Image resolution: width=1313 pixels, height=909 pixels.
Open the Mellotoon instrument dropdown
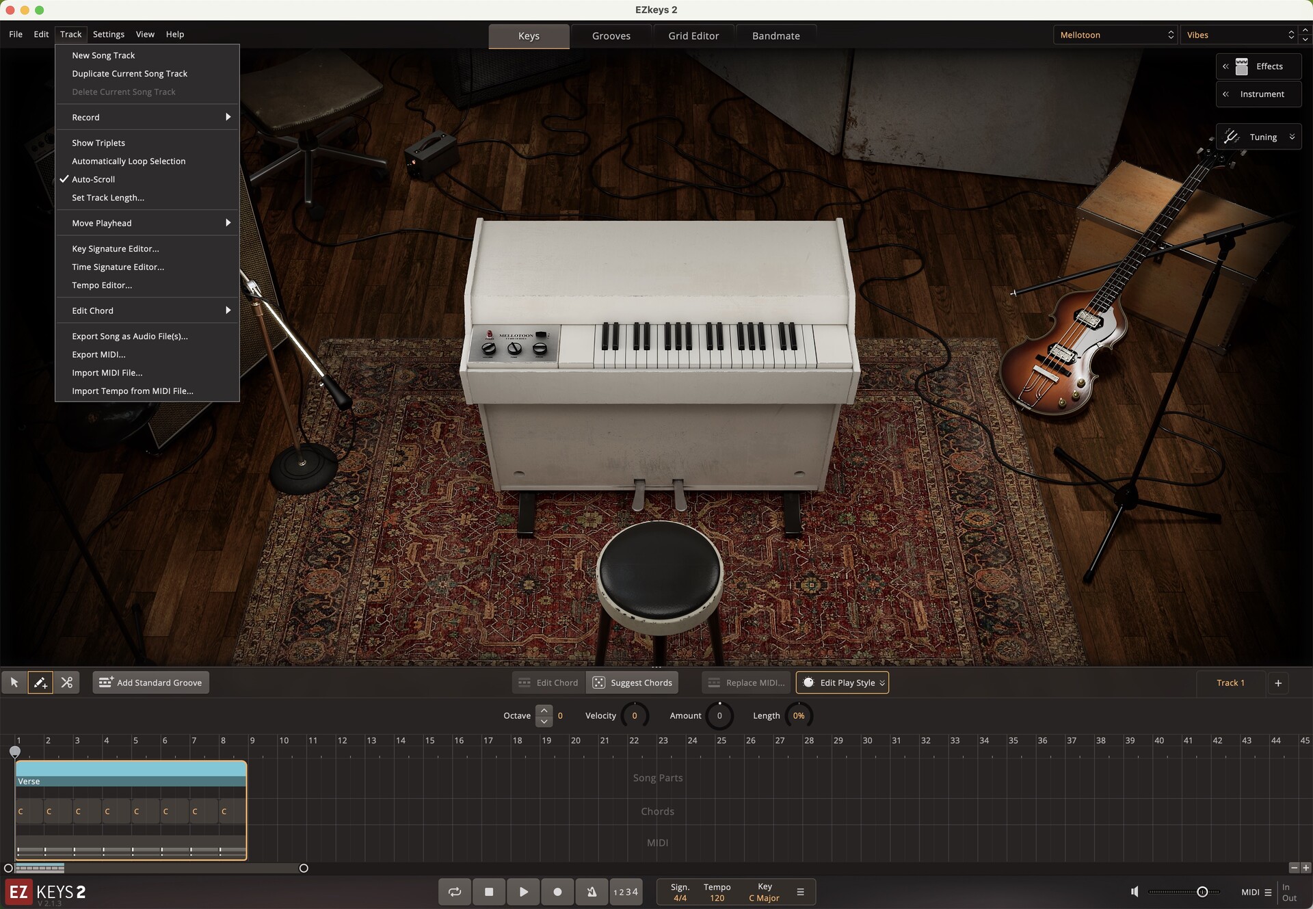pos(1115,35)
